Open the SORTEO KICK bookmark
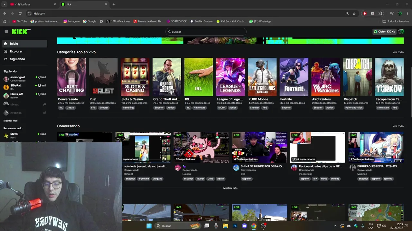The height and width of the screenshot is (231, 412). click(x=177, y=21)
